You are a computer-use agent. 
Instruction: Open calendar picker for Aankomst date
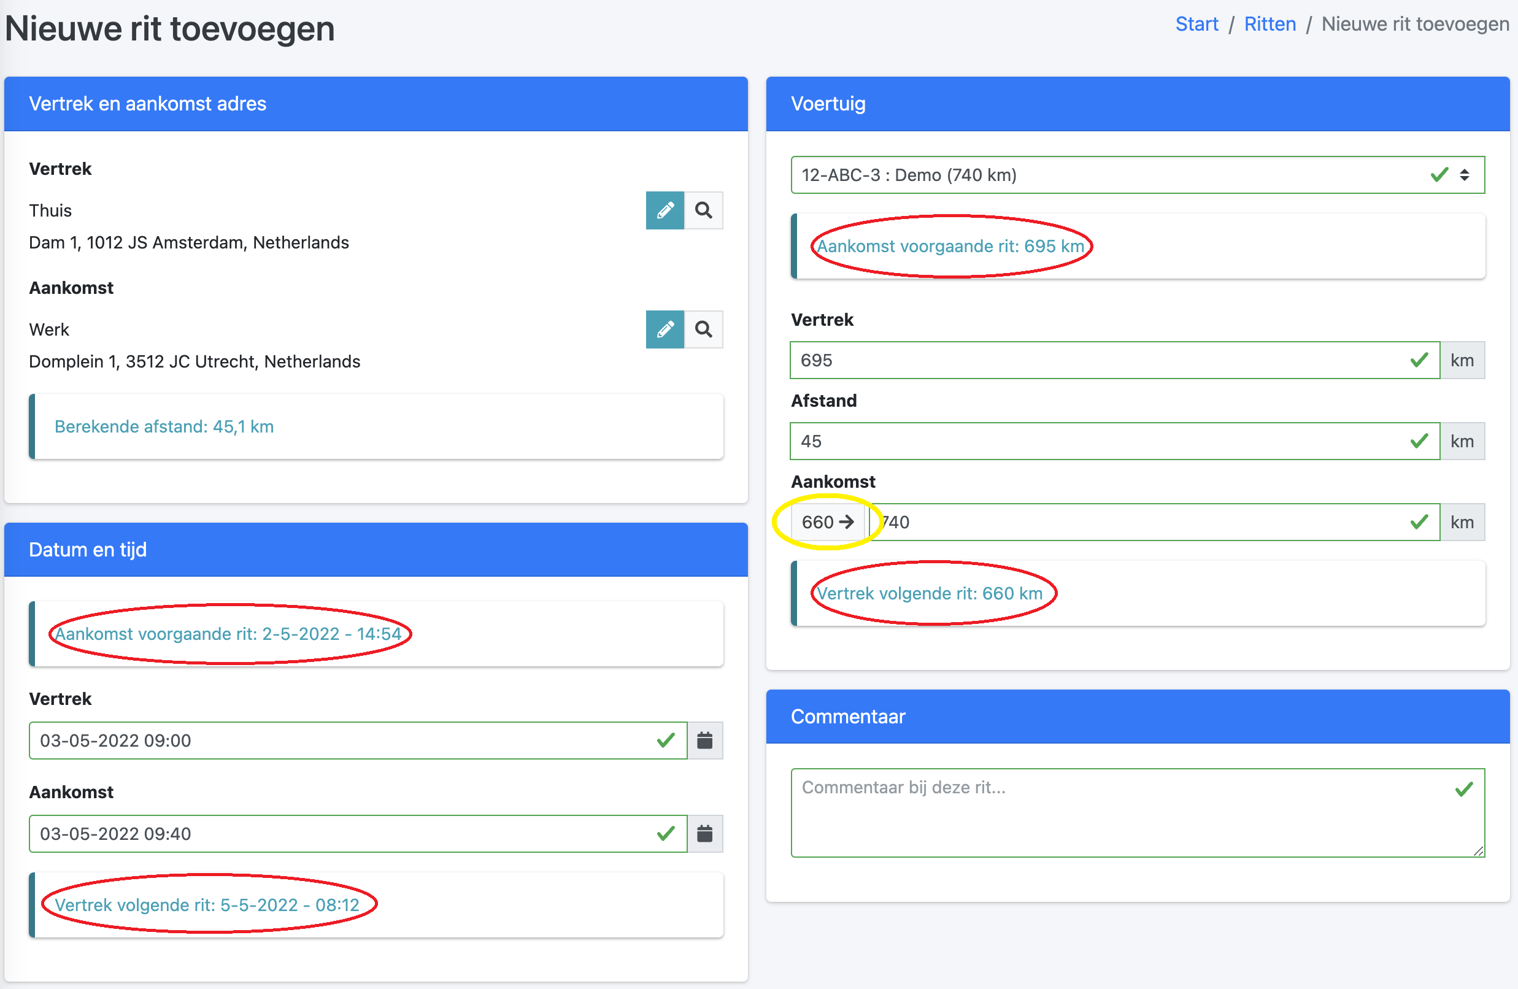pyautogui.click(x=705, y=833)
